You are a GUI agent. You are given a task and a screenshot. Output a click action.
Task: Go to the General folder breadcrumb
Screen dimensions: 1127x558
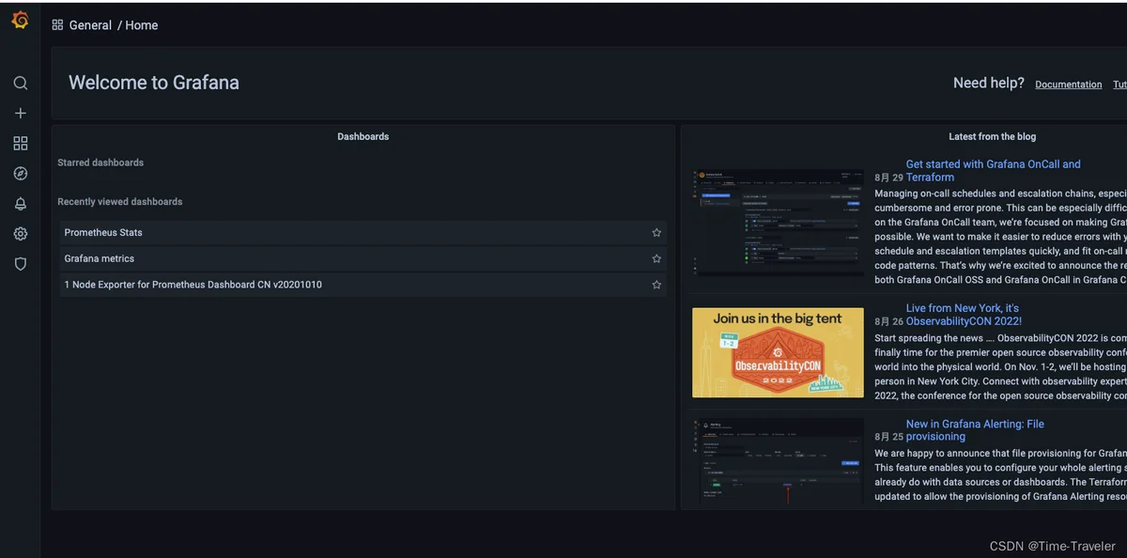coord(90,25)
